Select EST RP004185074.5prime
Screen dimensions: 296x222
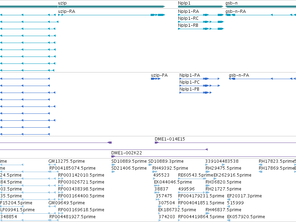point(72,168)
